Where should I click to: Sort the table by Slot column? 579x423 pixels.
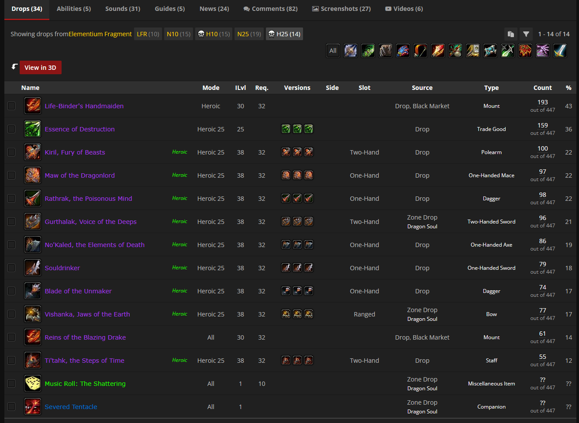364,88
